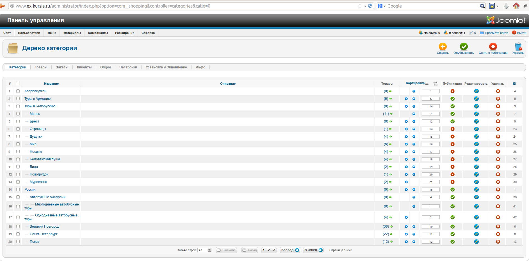Open the Настройки tab
The image size is (529, 261).
[128, 67]
